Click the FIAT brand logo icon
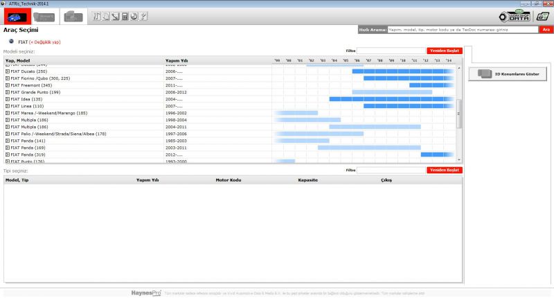The height and width of the screenshot is (298, 554). click(x=11, y=42)
